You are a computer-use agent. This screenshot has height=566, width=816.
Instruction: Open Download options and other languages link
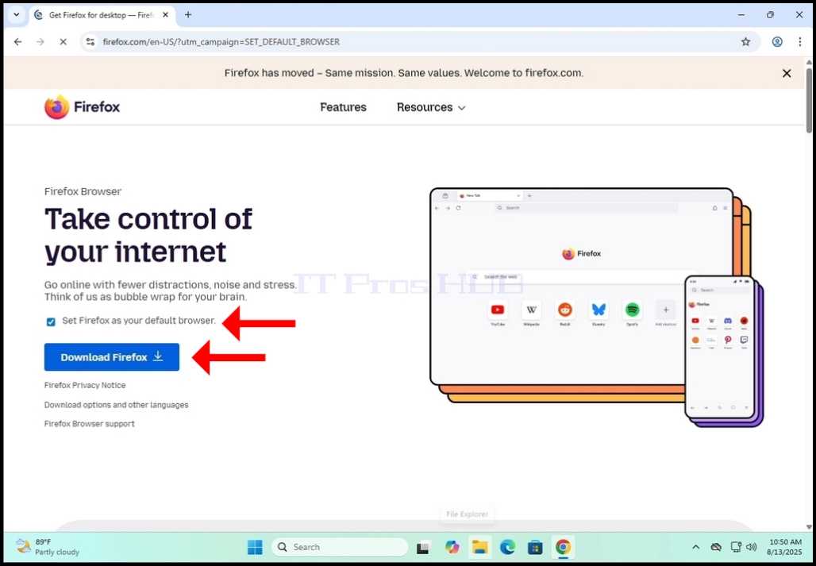point(116,405)
